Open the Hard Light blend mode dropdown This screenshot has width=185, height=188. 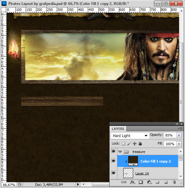130,136
